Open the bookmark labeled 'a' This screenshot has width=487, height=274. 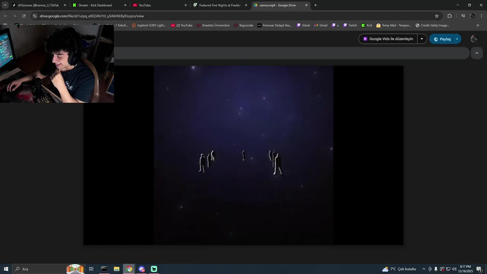point(335,25)
